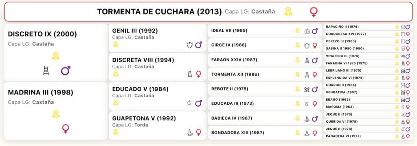Click the brand icon for Guapetona V

click(190, 132)
